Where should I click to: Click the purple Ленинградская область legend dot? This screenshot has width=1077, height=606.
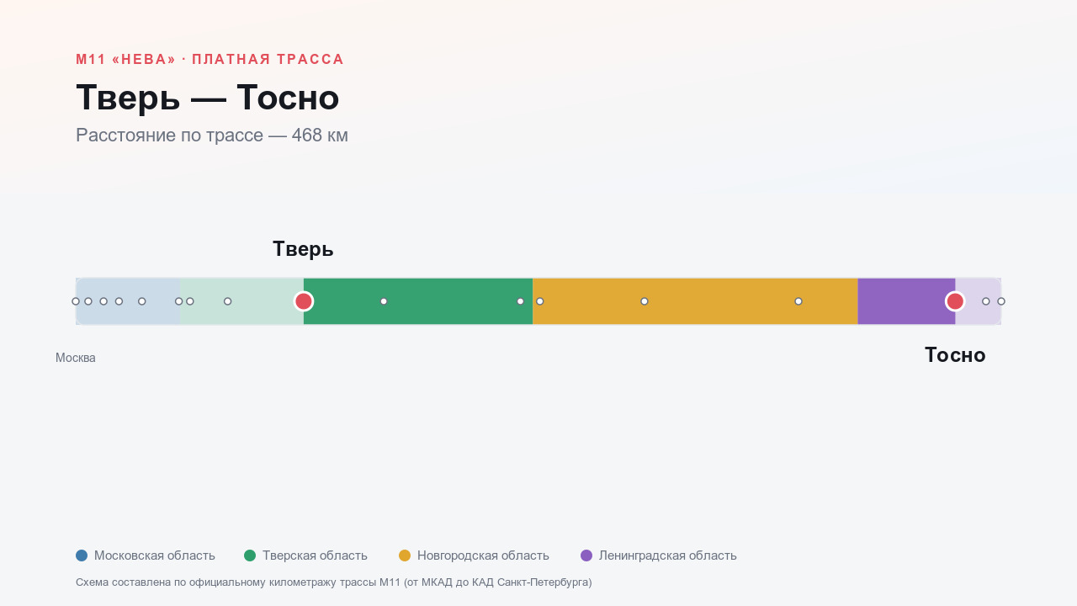tap(586, 555)
